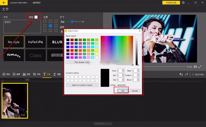Pick the pure yellow basic color swatch
This screenshot has height=127, width=206.
pos(97,50)
